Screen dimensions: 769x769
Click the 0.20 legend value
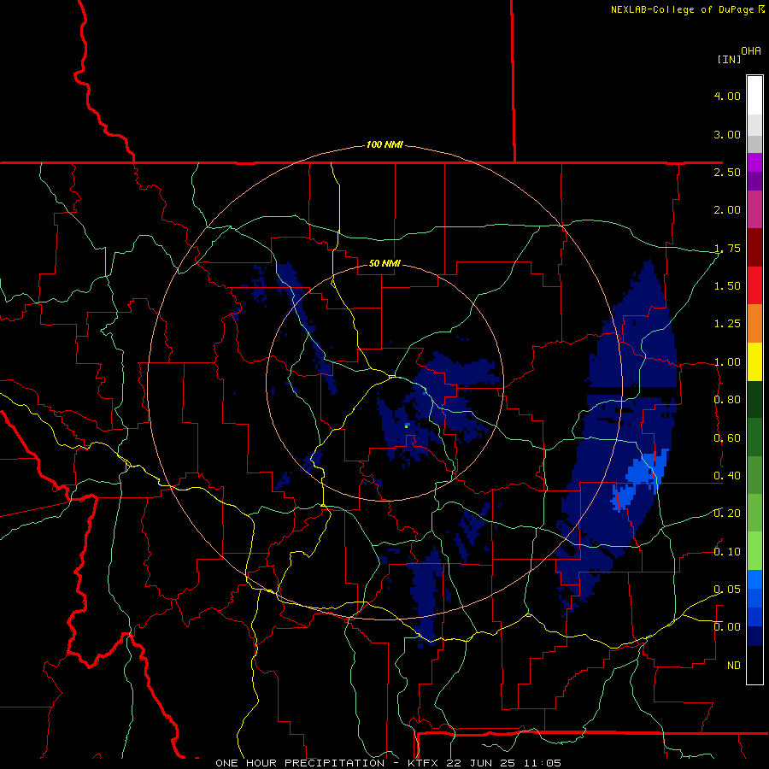727,514
